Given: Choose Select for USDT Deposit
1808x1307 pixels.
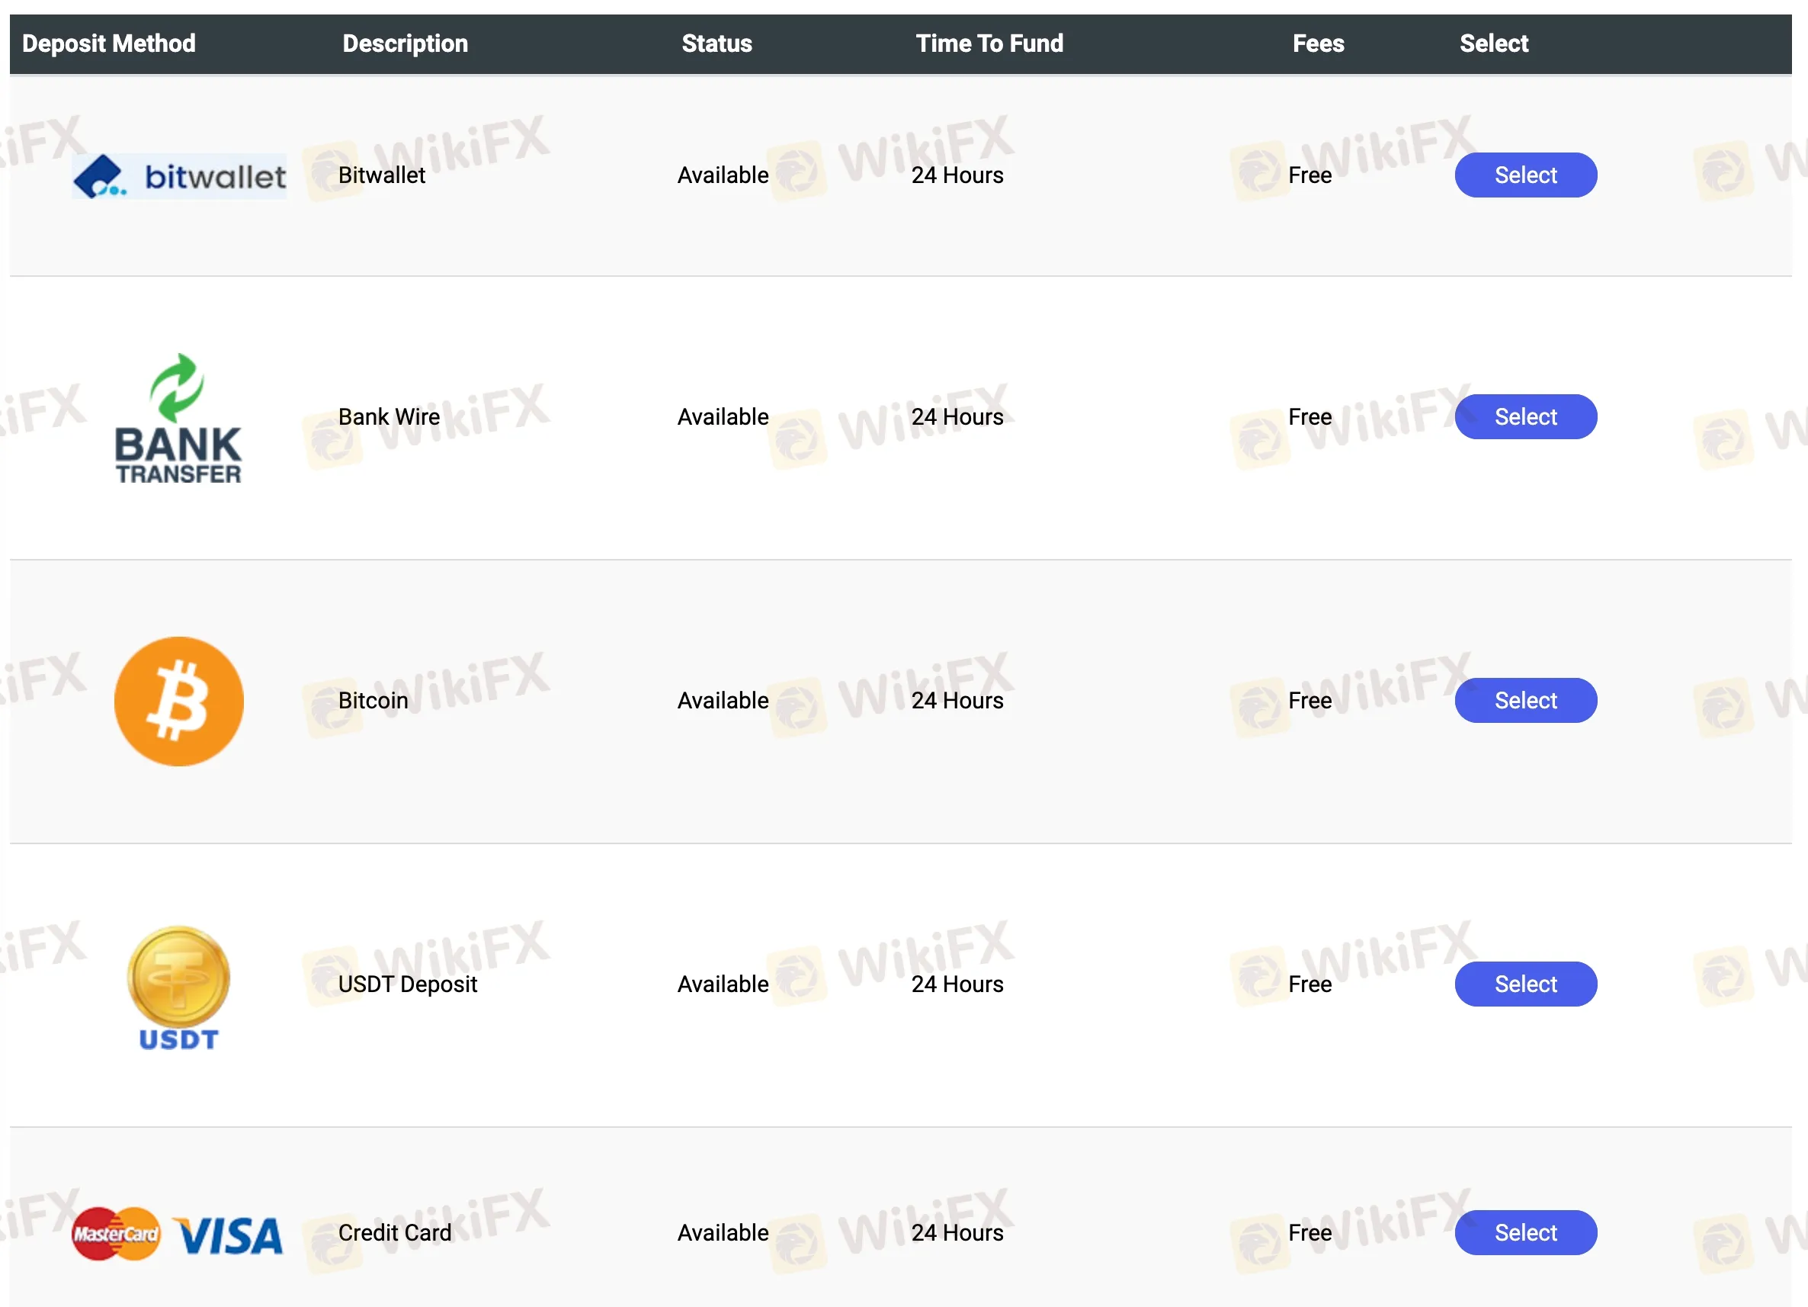Looking at the screenshot, I should point(1525,983).
